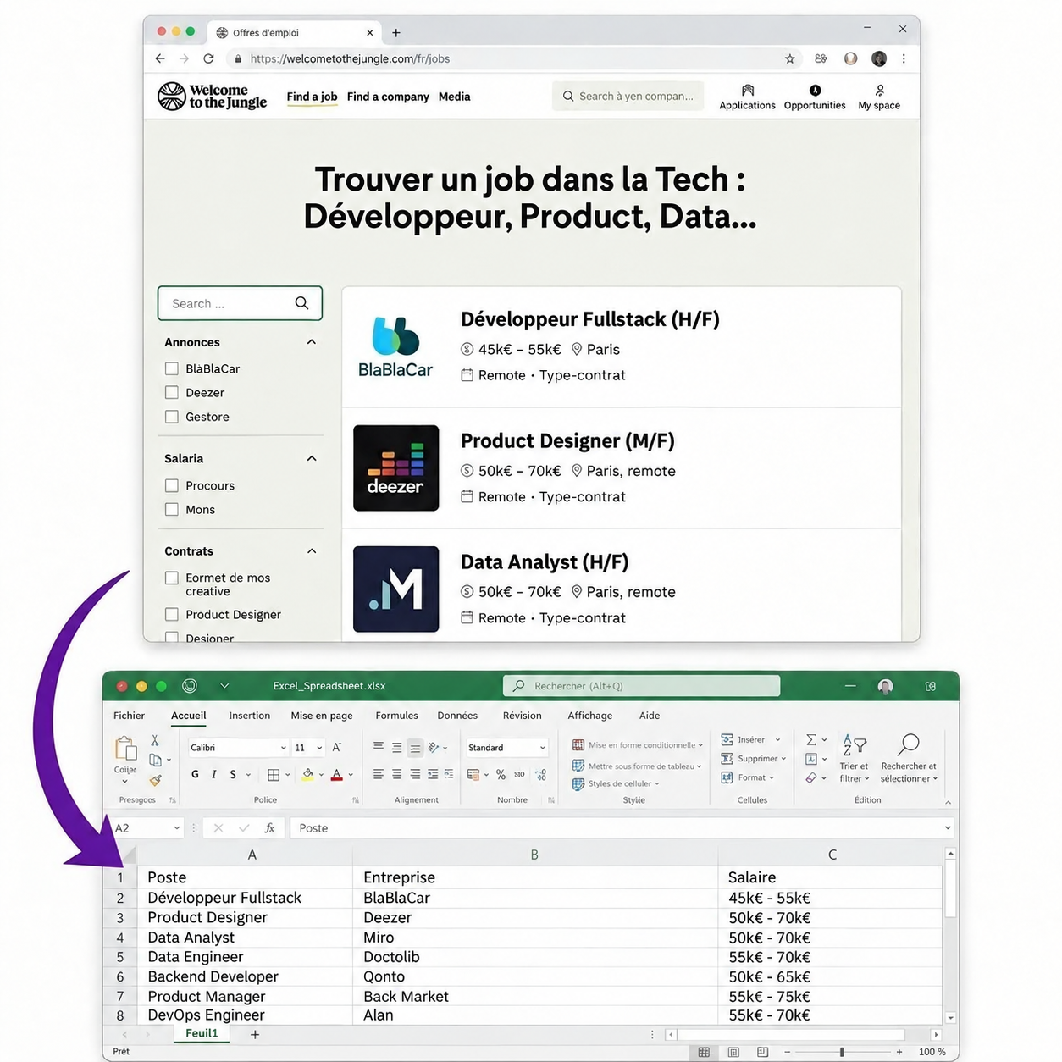Click the fill color bucket icon

coord(308,774)
